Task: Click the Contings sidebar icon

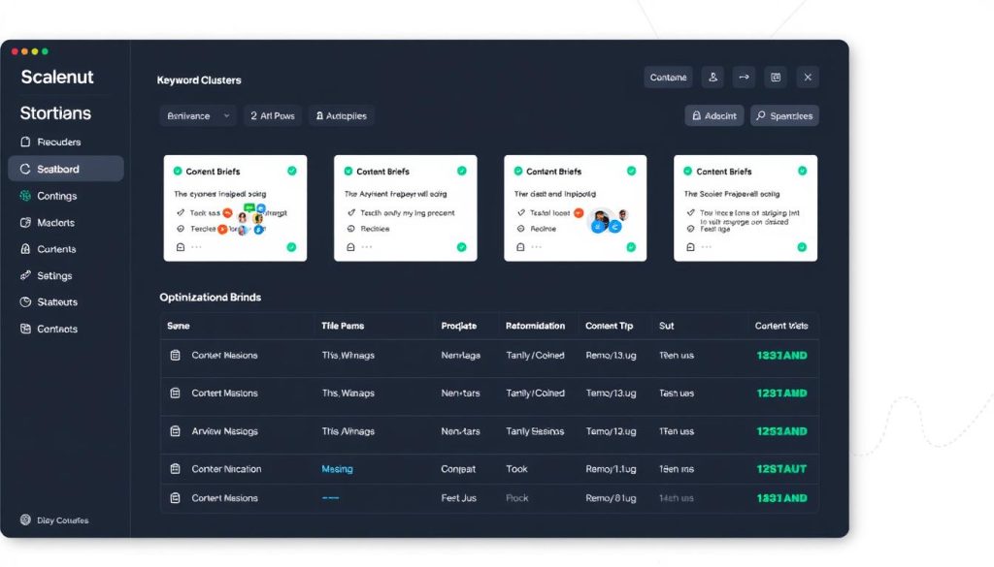Action: (26, 196)
